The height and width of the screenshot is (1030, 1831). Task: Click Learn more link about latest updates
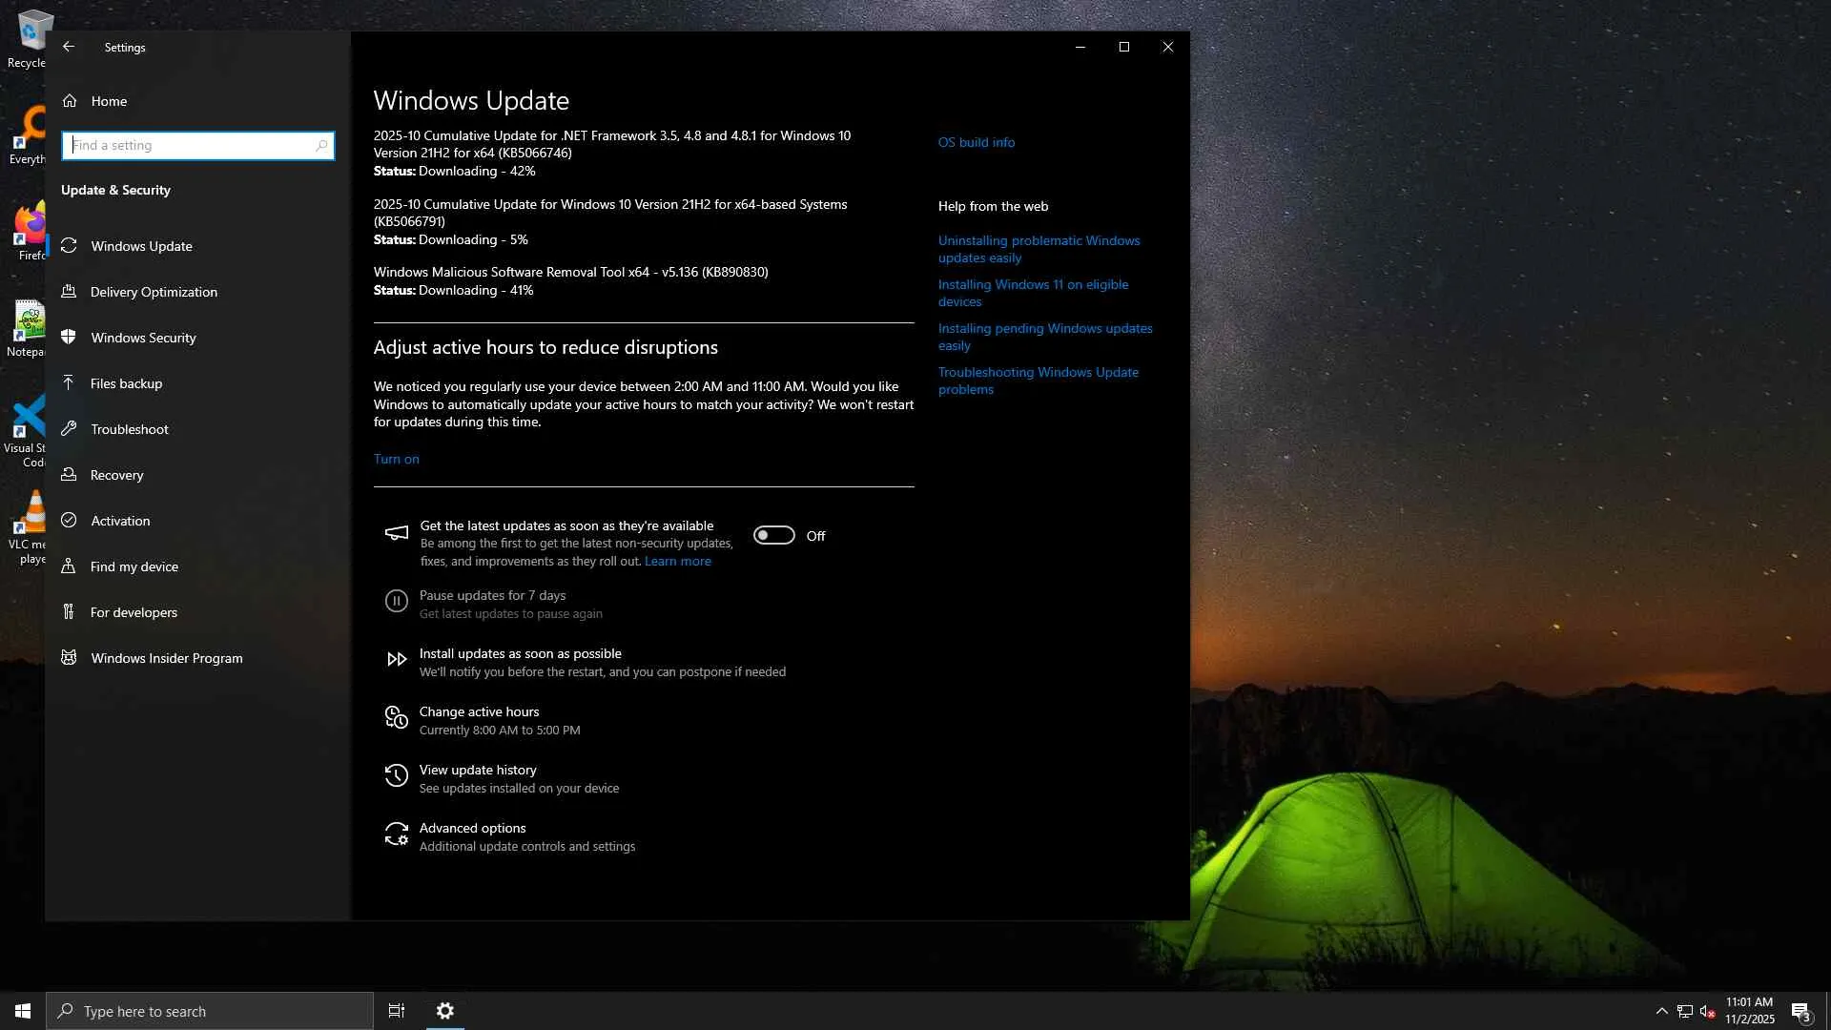coord(677,562)
